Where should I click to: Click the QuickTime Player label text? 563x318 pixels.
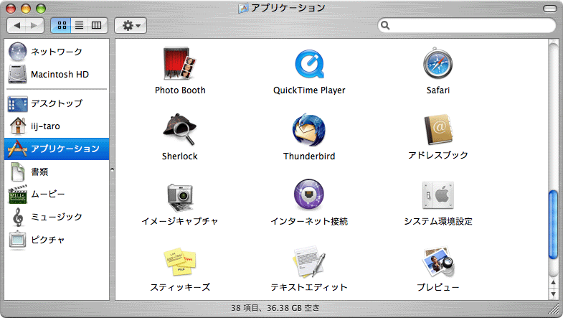pos(309,90)
